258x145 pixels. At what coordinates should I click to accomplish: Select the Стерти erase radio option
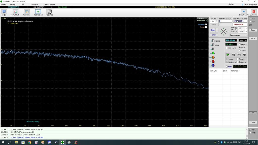click(237, 59)
